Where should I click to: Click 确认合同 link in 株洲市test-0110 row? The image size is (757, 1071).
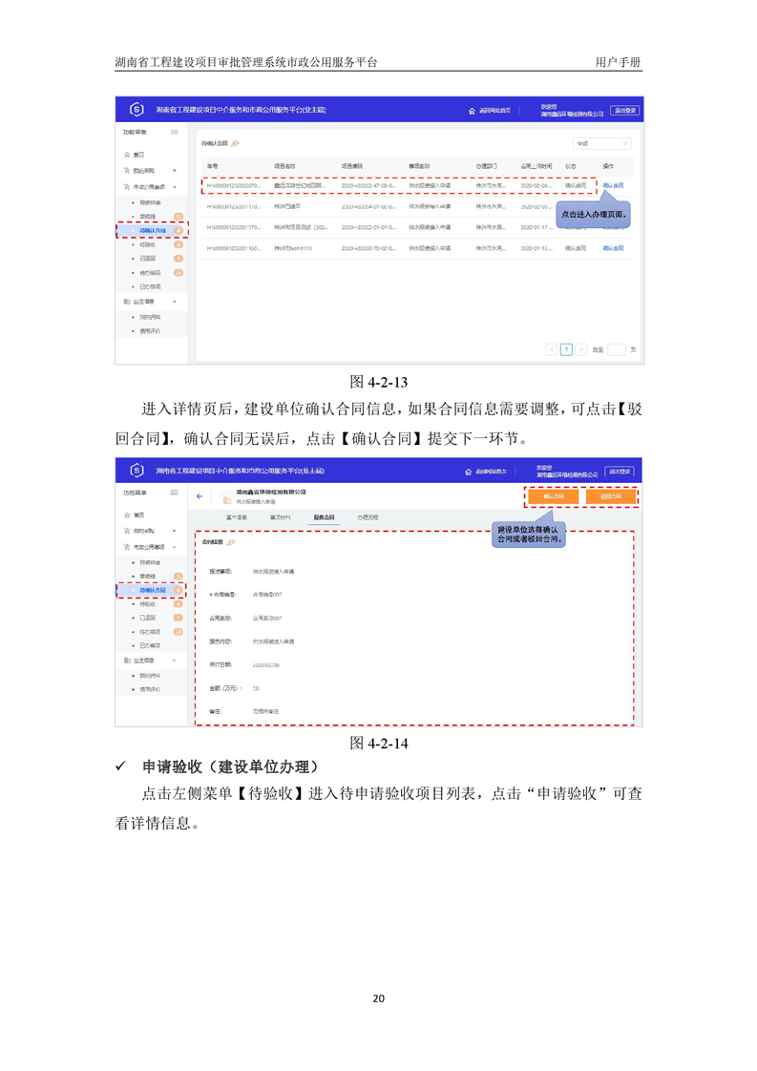pos(613,248)
